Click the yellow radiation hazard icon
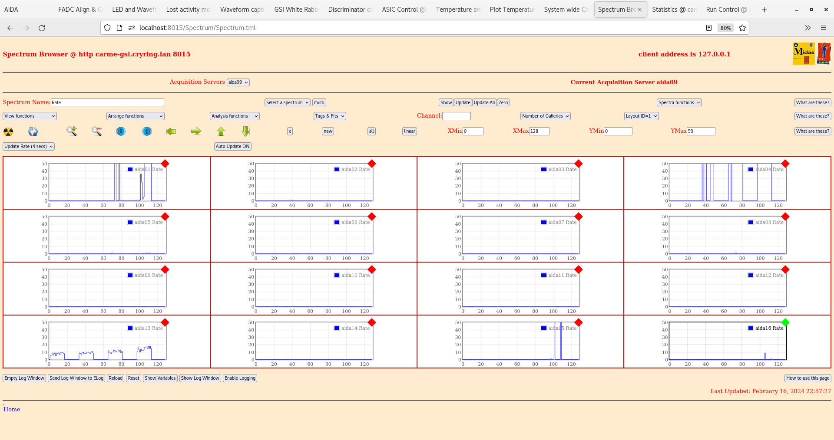 coord(8,131)
